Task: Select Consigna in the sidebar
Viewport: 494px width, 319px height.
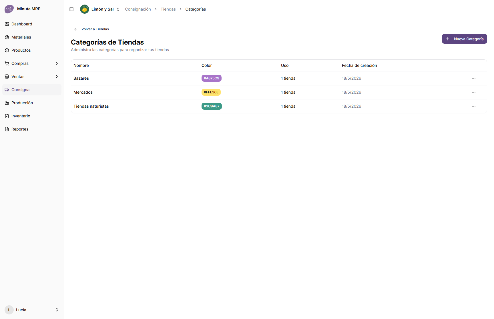Action: pos(32,90)
